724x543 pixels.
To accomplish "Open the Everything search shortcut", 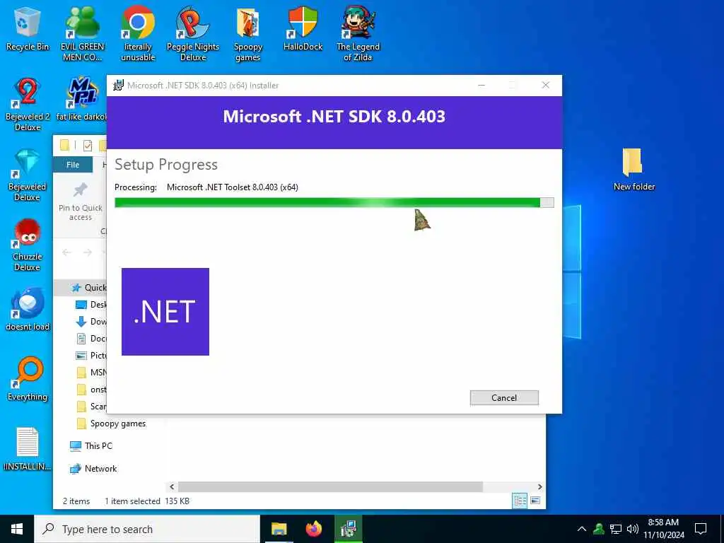I will click(28, 380).
